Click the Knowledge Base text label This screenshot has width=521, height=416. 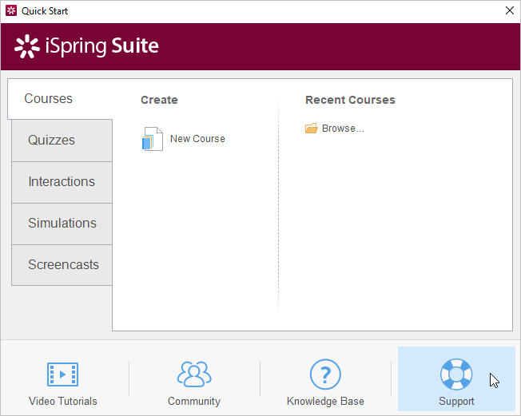click(325, 402)
